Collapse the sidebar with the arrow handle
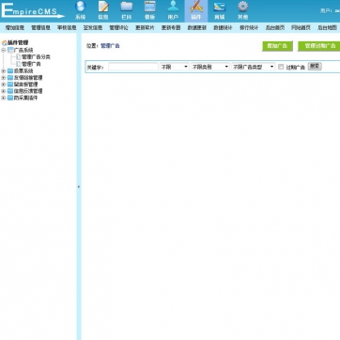 pos(79,187)
